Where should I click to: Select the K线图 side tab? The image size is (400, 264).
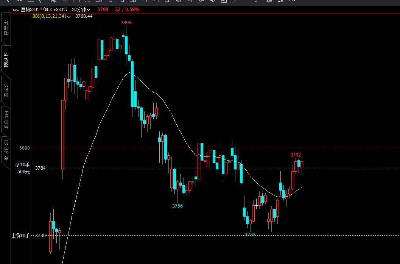[x=6, y=59]
